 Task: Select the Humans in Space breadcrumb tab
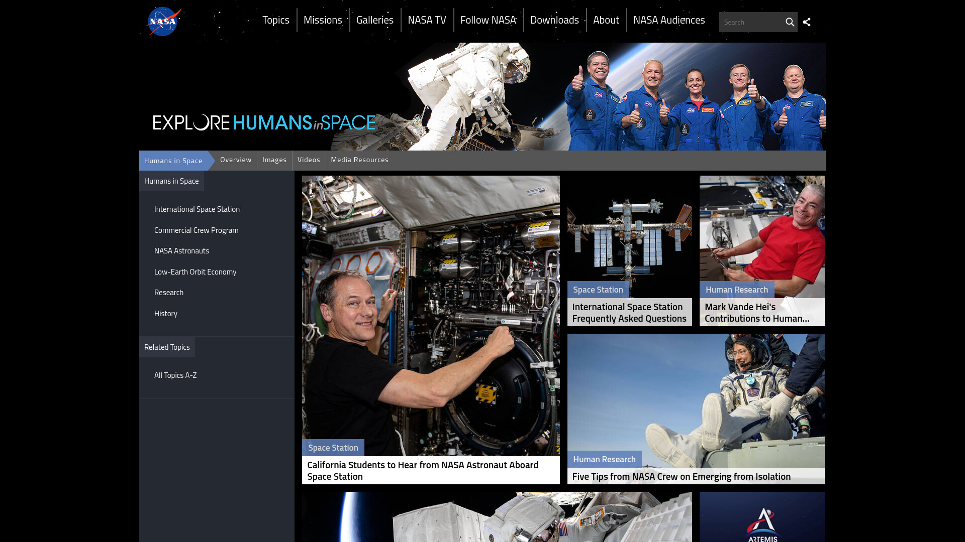coord(173,161)
